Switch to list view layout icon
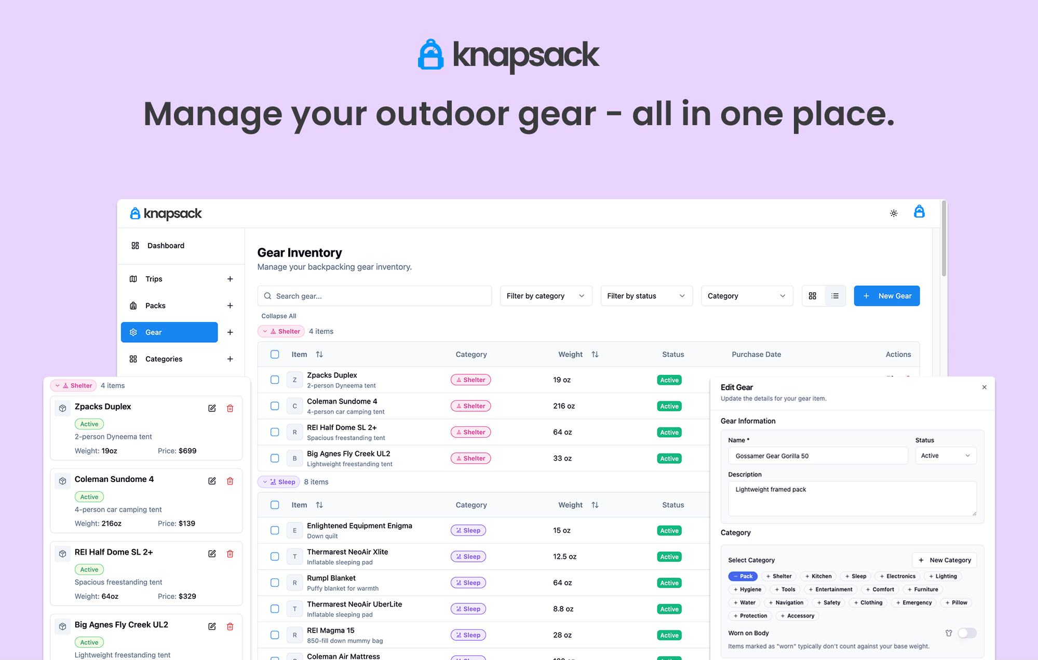 (835, 295)
